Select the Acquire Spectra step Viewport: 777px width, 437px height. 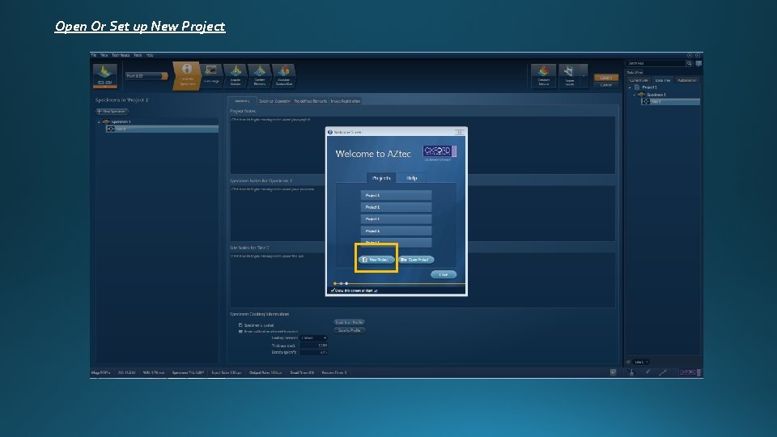click(236, 75)
